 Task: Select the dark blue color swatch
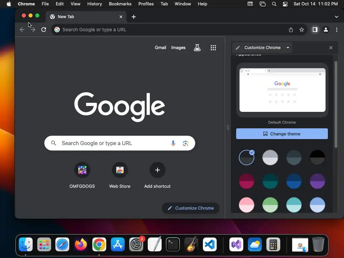tap(294, 181)
